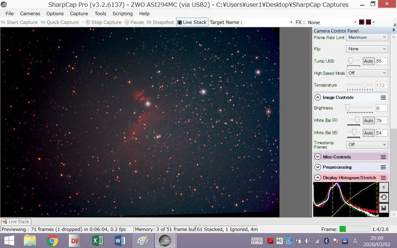
Task: Click the circle reticule overlay icon
Action: (362, 22)
